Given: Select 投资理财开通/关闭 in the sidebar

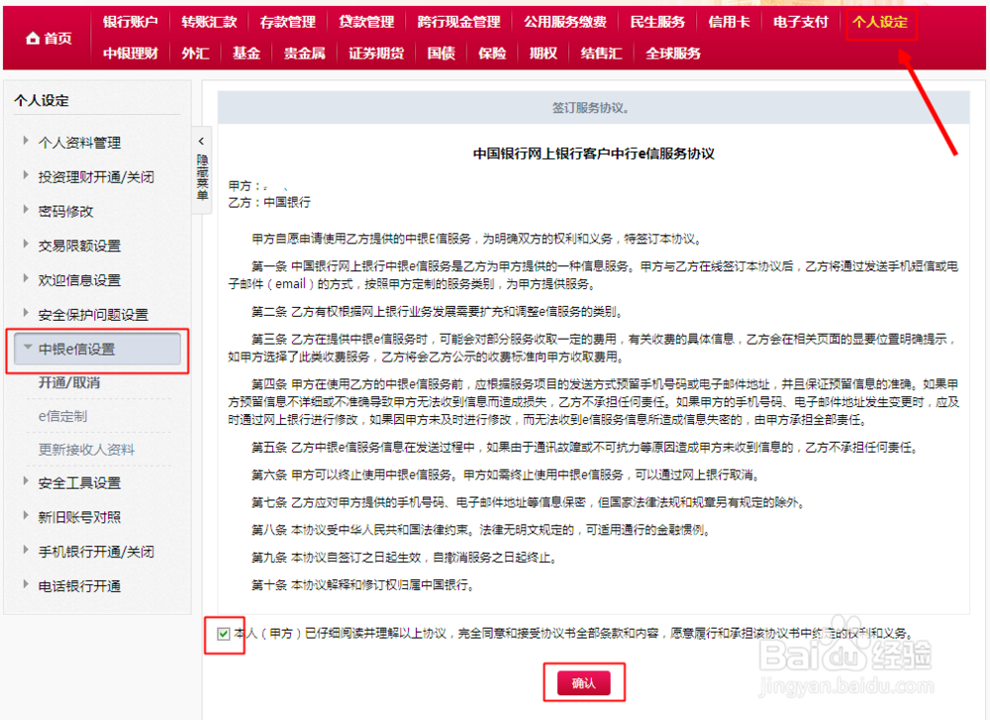Looking at the screenshot, I should click(x=96, y=177).
